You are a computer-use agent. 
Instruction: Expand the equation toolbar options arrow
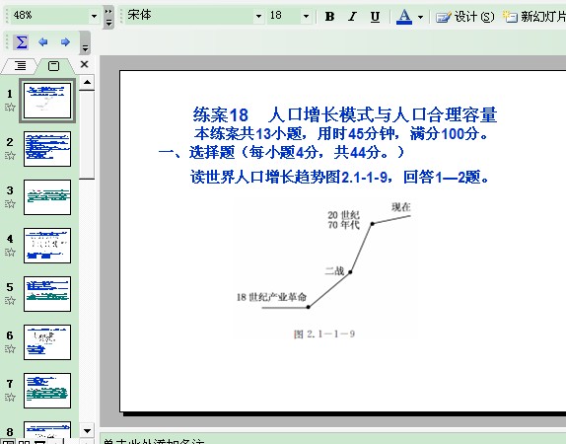pyautogui.click(x=85, y=43)
